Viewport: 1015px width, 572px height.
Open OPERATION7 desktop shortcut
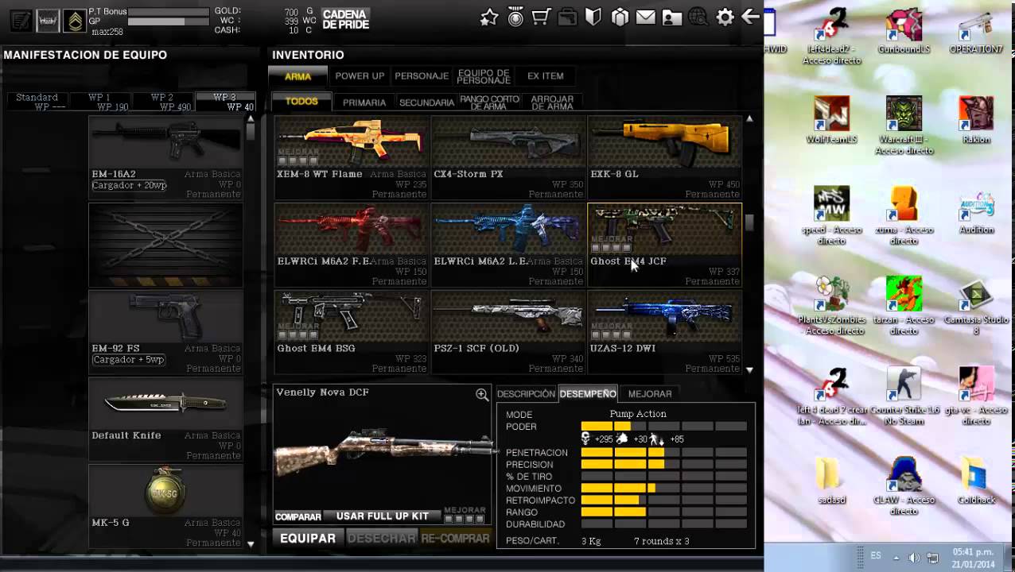976,32
